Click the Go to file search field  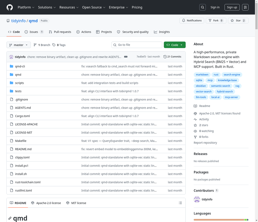137,45
